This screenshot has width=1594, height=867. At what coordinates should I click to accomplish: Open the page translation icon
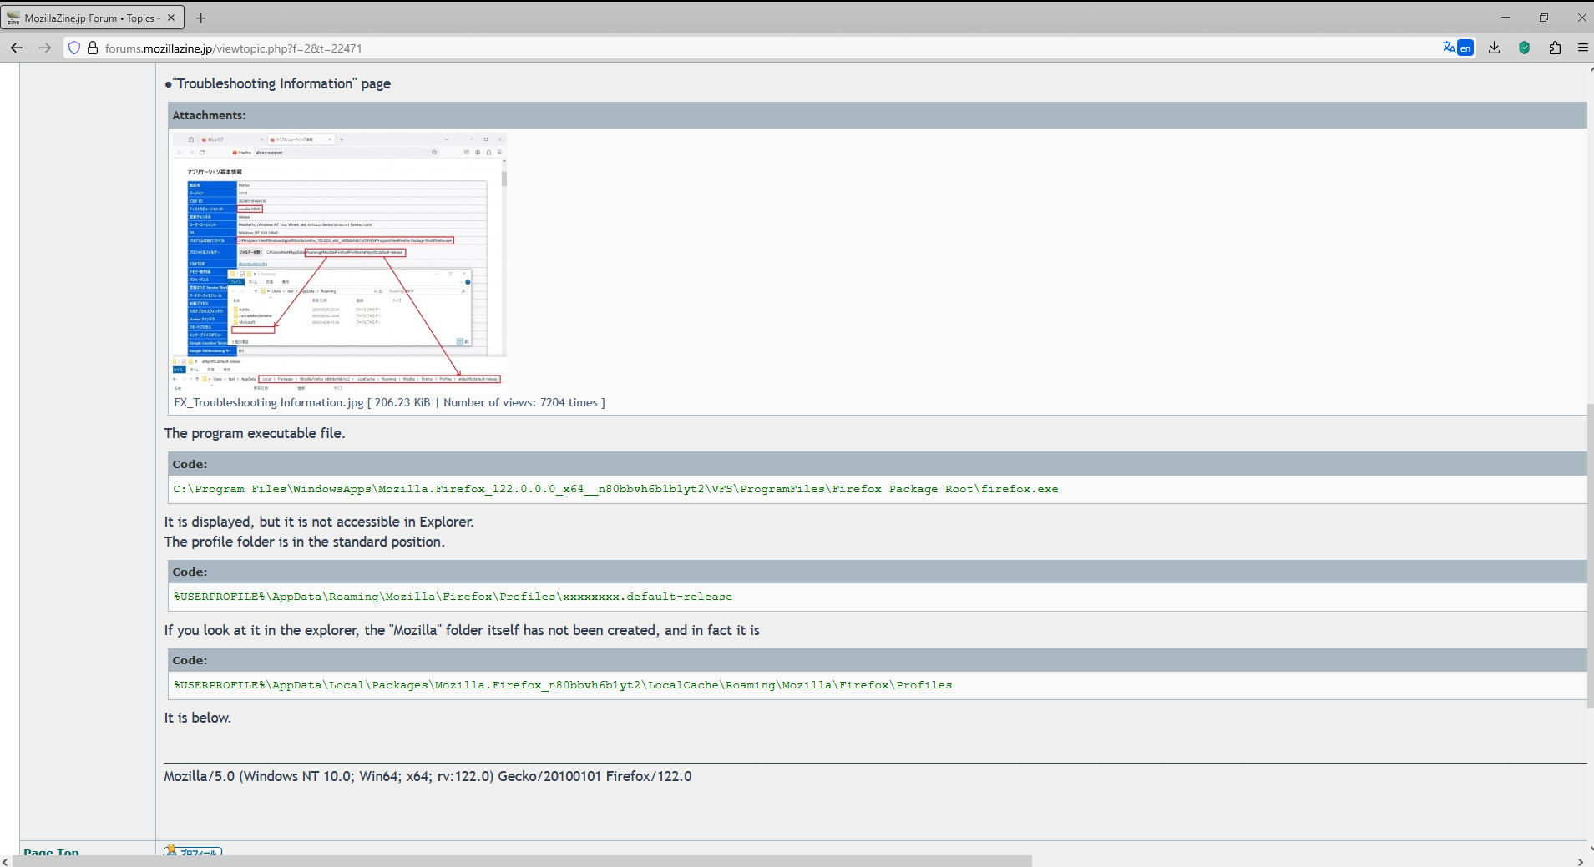coord(1457,48)
